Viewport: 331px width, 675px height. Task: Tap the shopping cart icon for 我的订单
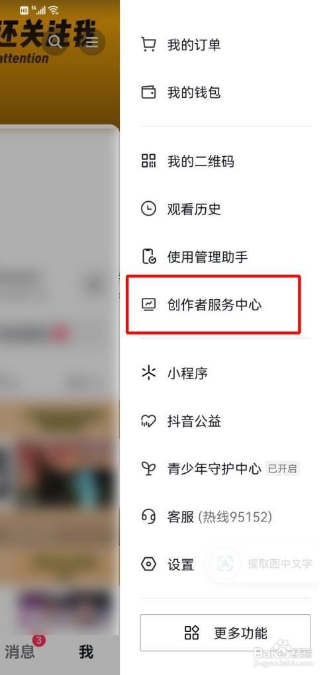coord(148,44)
